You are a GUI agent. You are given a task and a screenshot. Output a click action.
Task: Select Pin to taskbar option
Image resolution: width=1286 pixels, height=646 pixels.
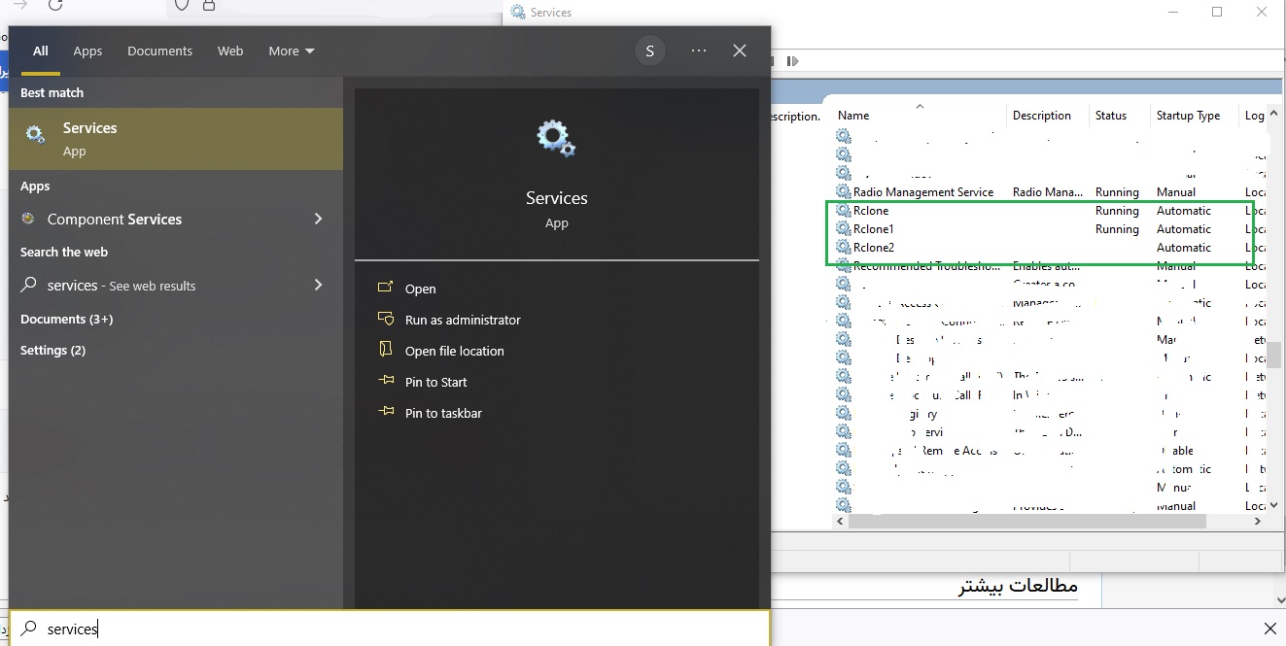(x=443, y=413)
